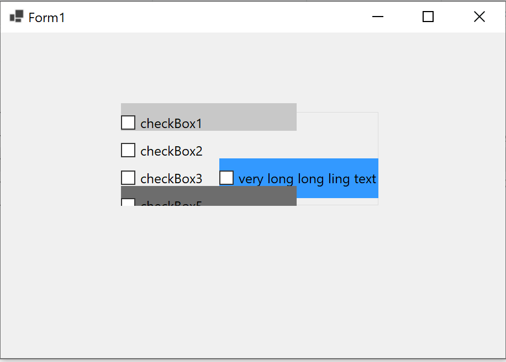Check the partially hidden checkBox5 checkbox

pyautogui.click(x=128, y=204)
